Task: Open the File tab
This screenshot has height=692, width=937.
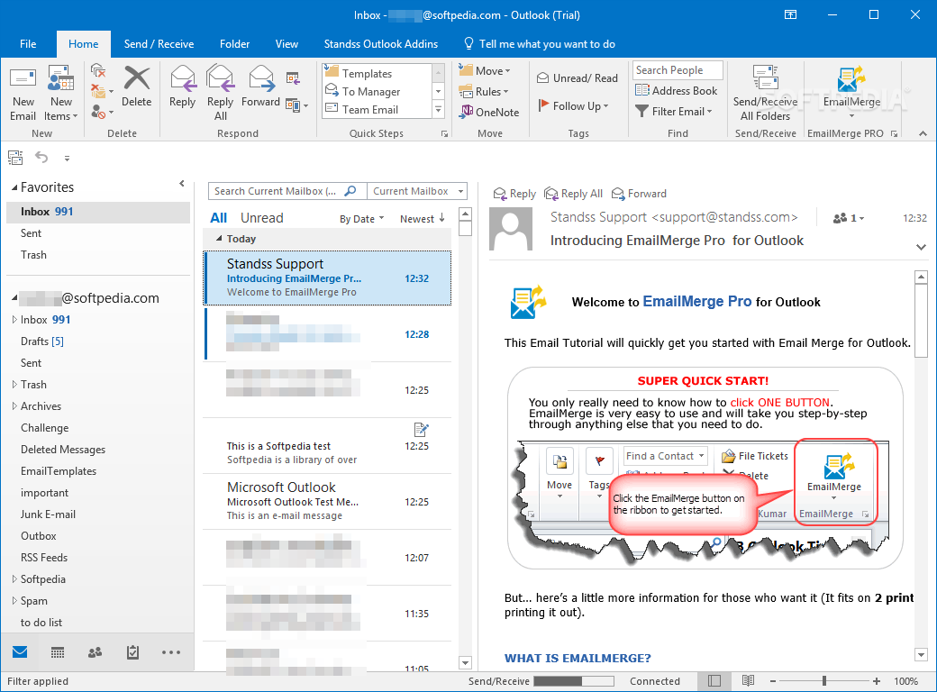Action: tap(28, 43)
